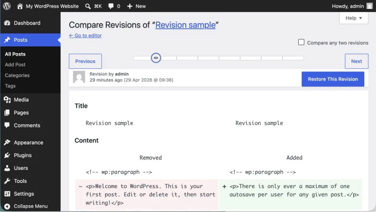Image resolution: width=376 pixels, height=212 pixels.
Task: Open My WordPress Website site link
Action: [52, 6]
